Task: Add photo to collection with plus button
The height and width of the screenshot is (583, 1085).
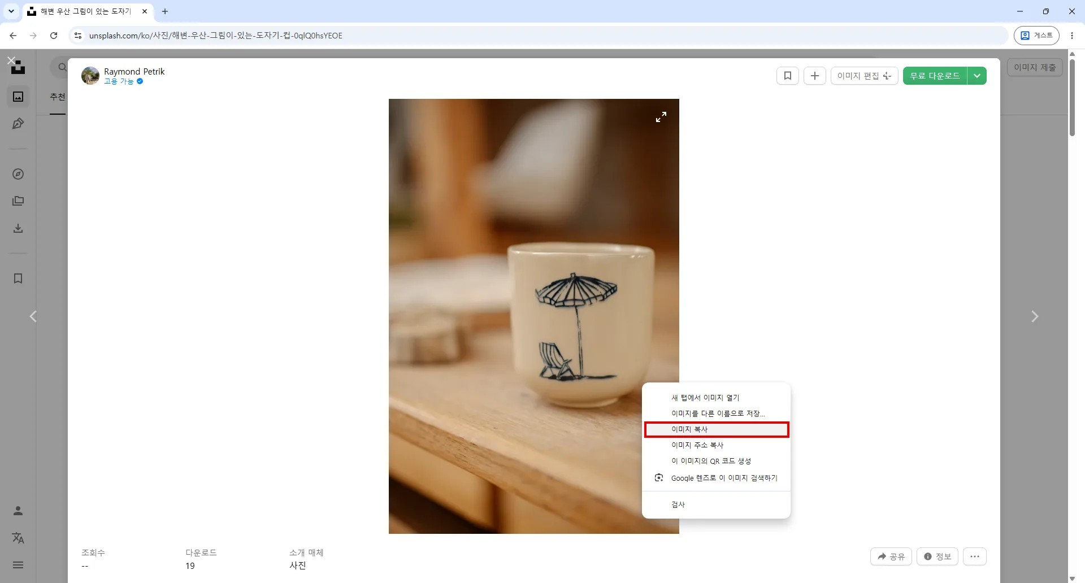Action: click(815, 76)
